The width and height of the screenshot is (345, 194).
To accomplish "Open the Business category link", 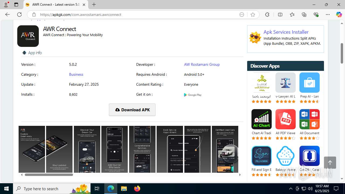I will click(76, 74).
